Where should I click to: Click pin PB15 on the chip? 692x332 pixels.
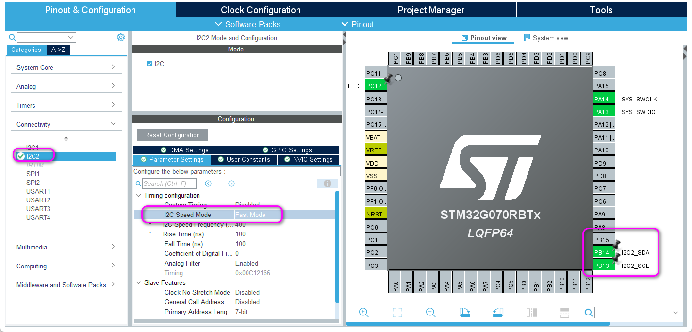(604, 240)
